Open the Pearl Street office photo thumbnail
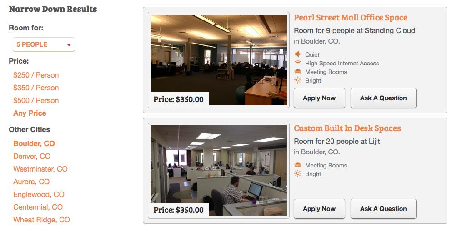 pyautogui.click(x=219, y=59)
